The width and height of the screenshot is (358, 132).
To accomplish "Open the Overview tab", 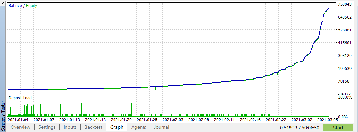I will [20, 127].
